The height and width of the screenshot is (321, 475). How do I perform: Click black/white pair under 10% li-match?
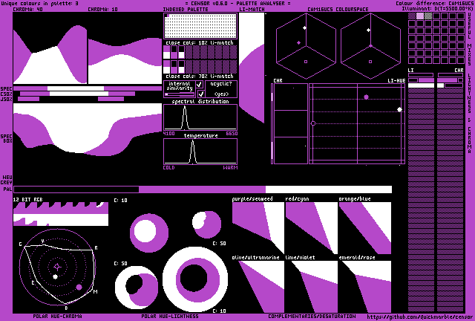(x=181, y=52)
